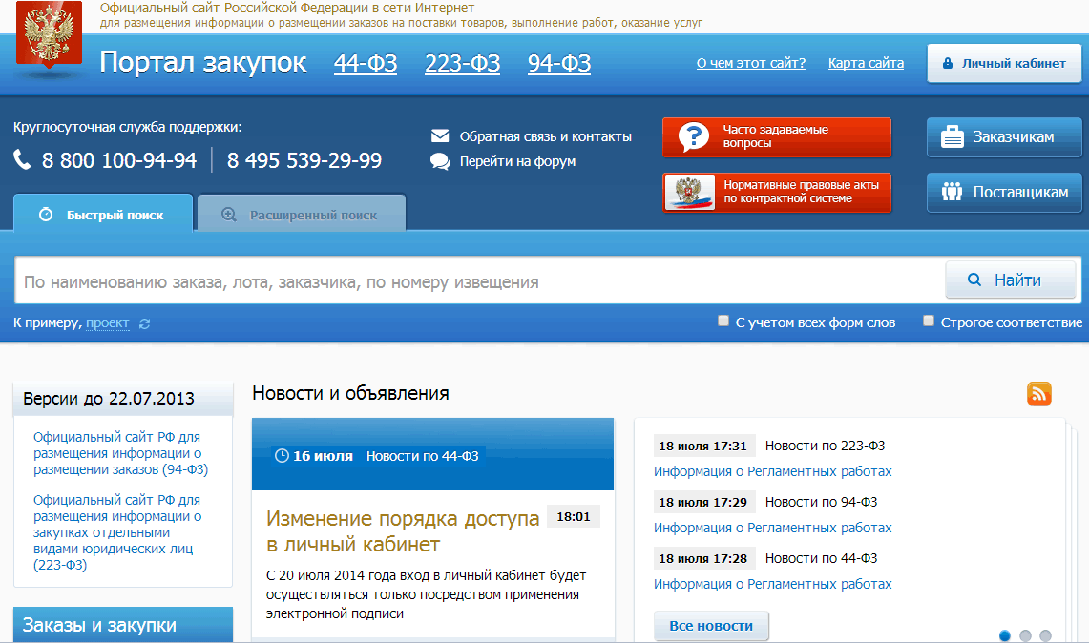Screen dimensions: 1089x644
Task: Click the 'Все новости' button
Action: (711, 626)
